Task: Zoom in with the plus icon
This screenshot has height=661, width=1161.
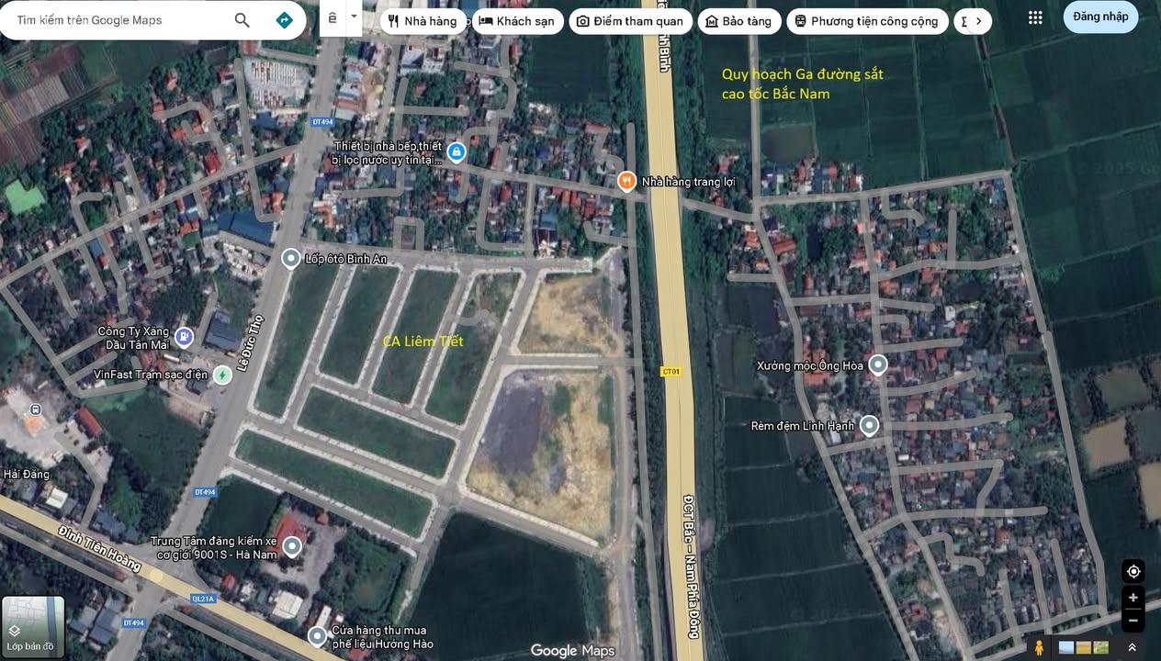Action: [1133, 597]
